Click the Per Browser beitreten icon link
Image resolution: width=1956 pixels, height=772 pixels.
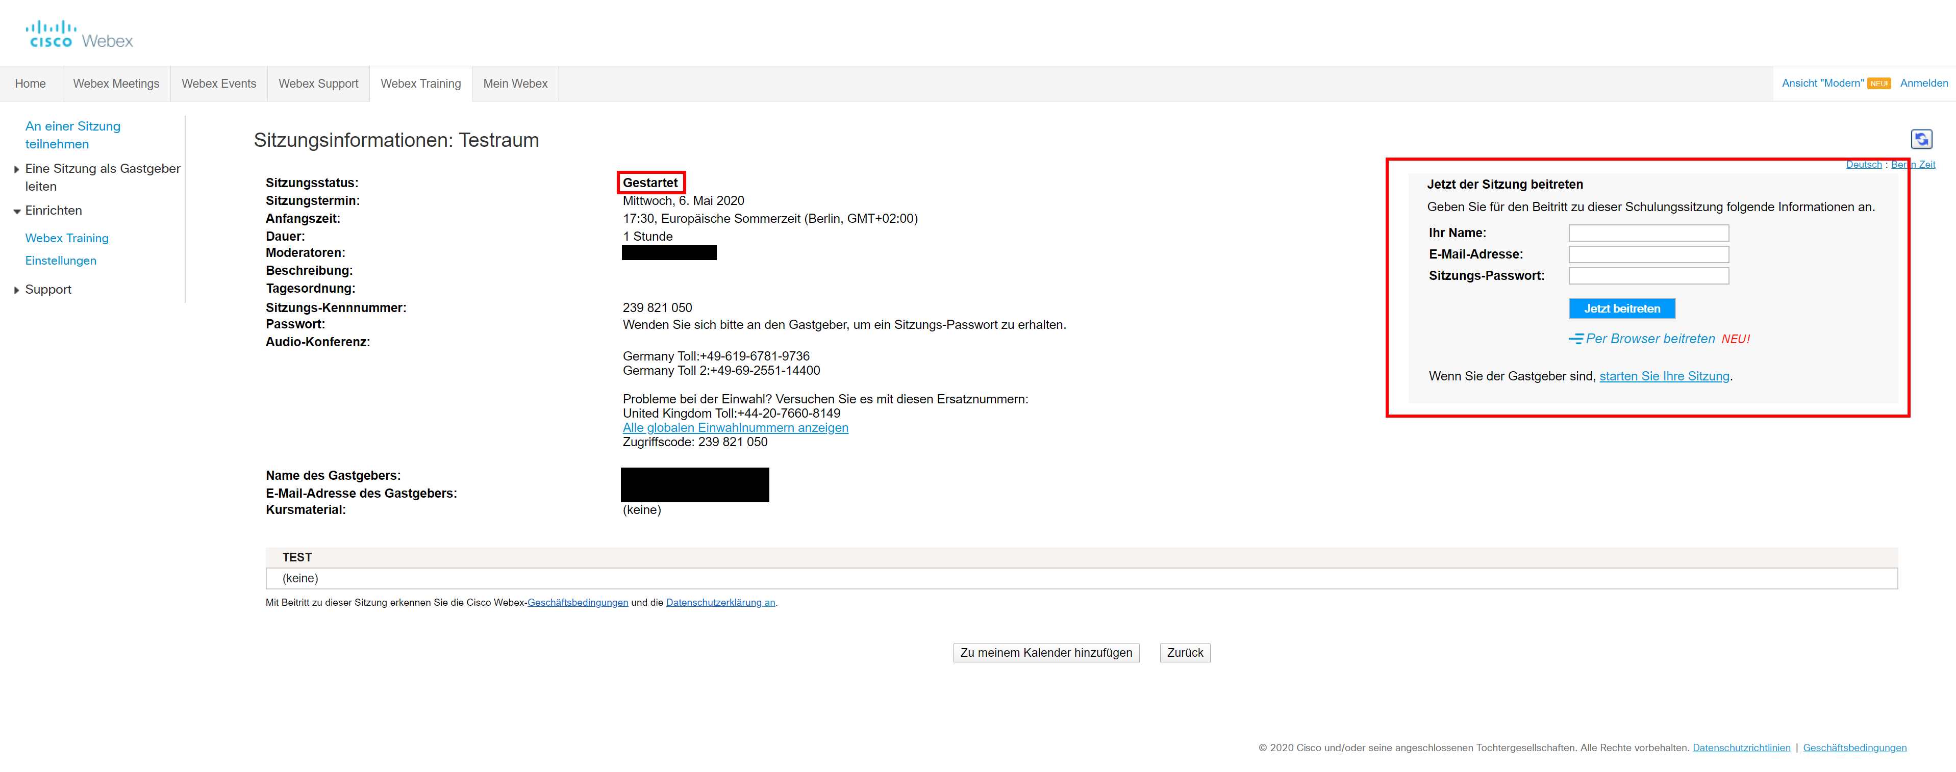pyautogui.click(x=1642, y=339)
